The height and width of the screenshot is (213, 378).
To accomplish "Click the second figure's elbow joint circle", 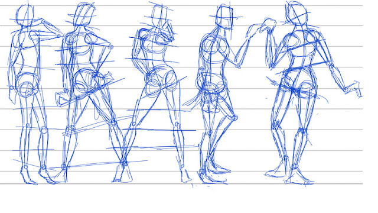I will pyautogui.click(x=110, y=47).
